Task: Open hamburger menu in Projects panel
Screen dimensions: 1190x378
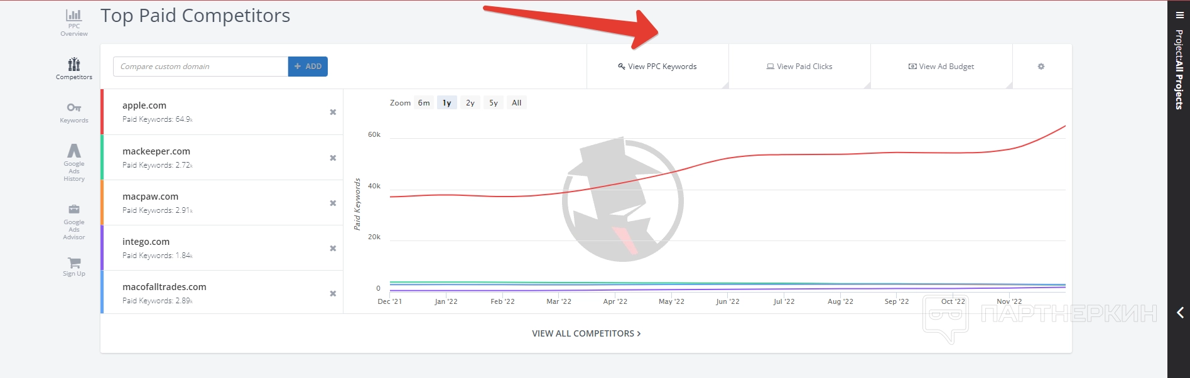Action: [x=1180, y=15]
